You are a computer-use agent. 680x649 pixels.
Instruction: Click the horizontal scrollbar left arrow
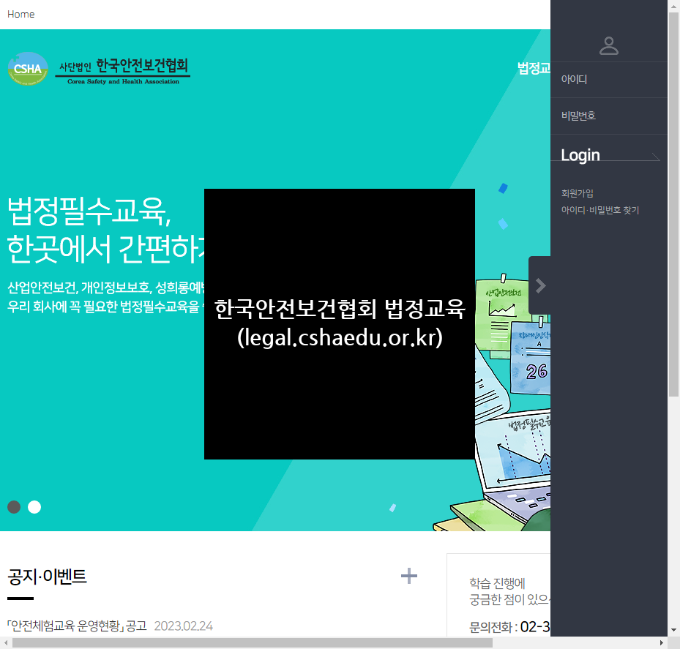point(6,643)
